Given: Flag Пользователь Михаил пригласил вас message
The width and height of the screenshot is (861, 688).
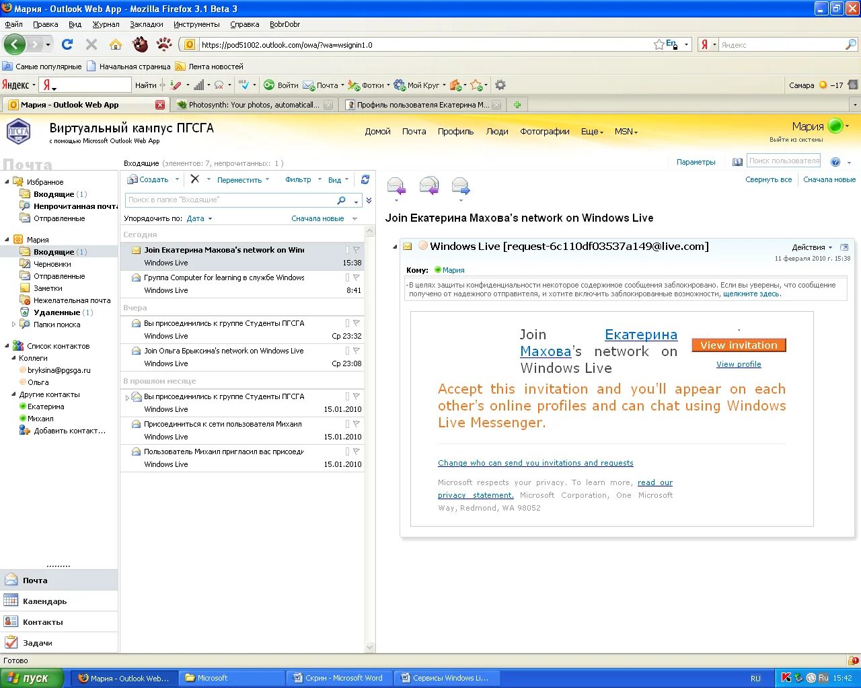Looking at the screenshot, I should [357, 451].
